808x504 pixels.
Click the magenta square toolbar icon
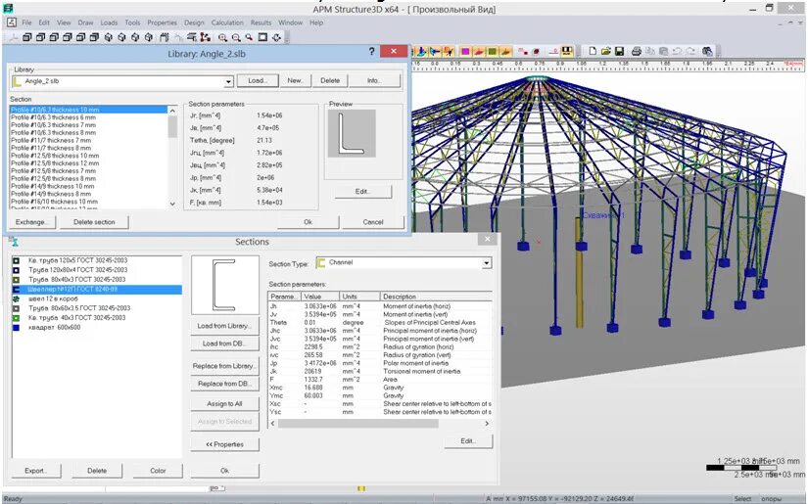[465, 51]
